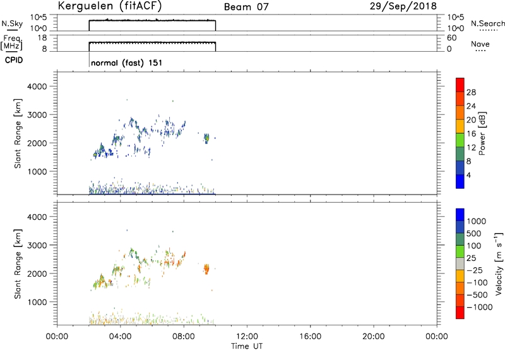Image resolution: width=505 pixels, height=350 pixels.
Task: Click the 04:00 time tick label
Action: click(121, 337)
